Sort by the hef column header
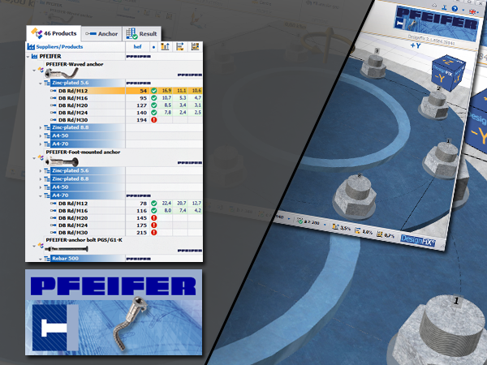Image resolution: width=487 pixels, height=365 pixels. pos(137,47)
